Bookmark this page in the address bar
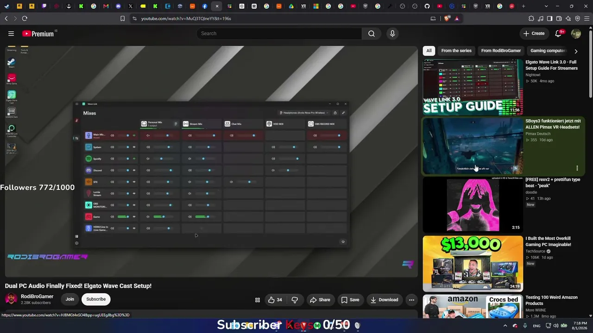 (122, 18)
